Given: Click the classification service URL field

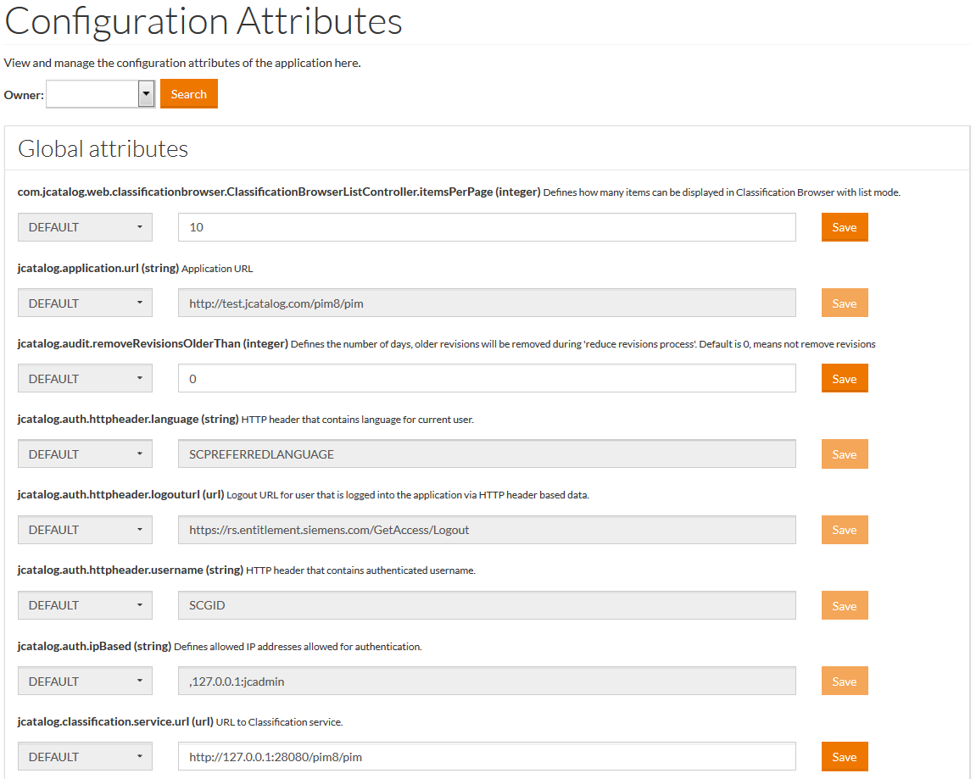Looking at the screenshot, I should 487,757.
